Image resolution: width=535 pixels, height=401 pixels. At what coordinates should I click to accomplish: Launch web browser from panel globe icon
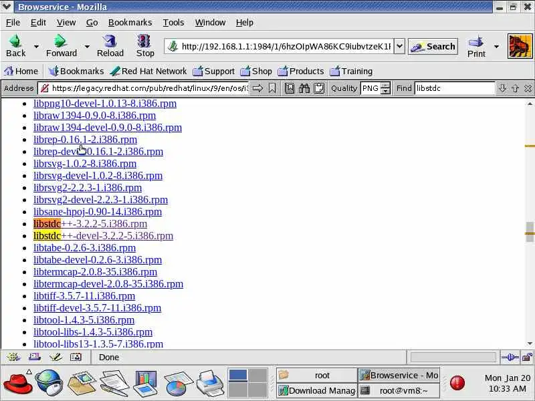tap(49, 383)
